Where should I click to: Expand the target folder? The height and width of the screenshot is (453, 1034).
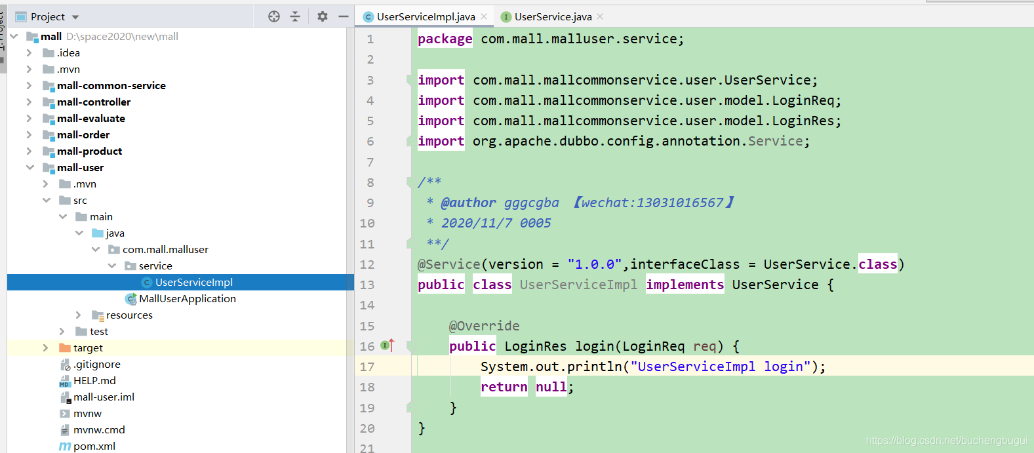46,347
